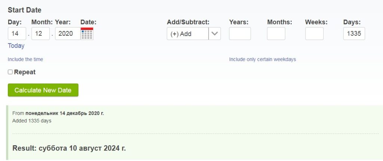Click the Repeat label text
Screen dimensions: 383x161
click(25, 72)
